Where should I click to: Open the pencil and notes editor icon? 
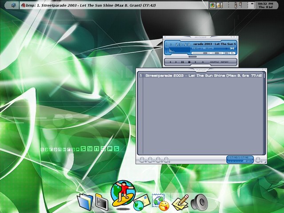pos(180,202)
